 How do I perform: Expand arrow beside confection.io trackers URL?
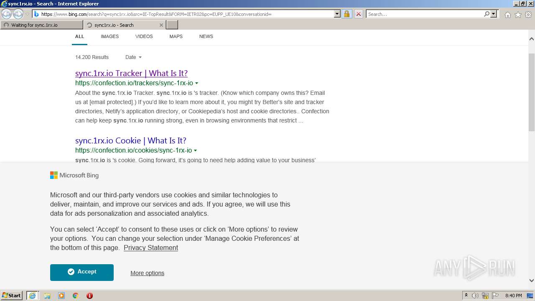pos(196,83)
